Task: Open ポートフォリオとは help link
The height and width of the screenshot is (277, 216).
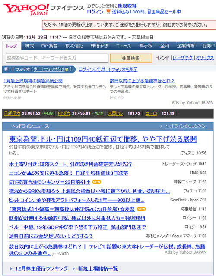Action: click(x=49, y=69)
